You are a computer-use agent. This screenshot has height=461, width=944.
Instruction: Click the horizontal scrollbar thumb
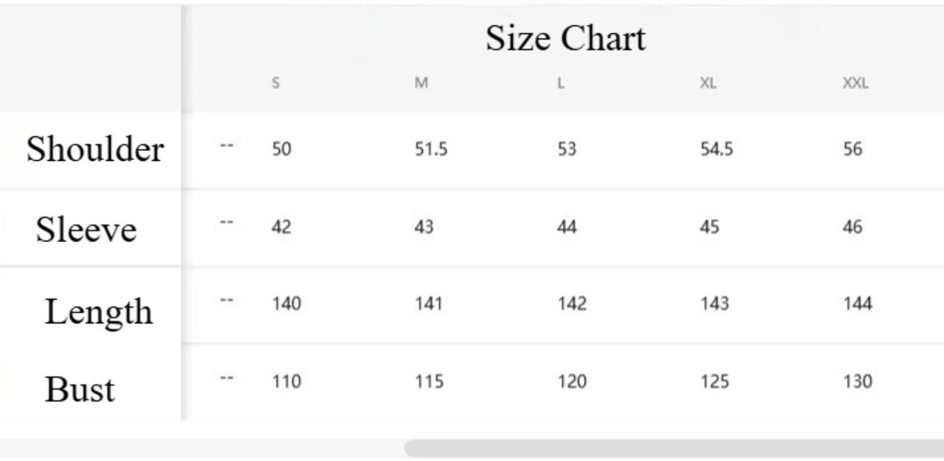[674, 448]
